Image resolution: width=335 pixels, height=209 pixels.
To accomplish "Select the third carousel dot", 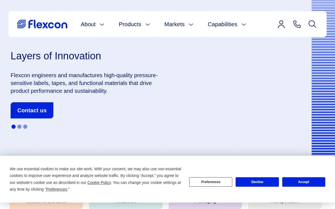I will coord(25,127).
